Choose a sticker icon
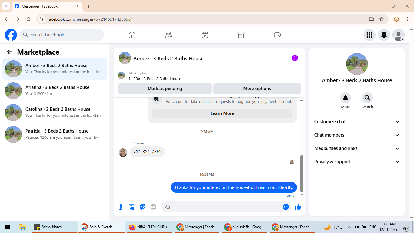 [142, 207]
